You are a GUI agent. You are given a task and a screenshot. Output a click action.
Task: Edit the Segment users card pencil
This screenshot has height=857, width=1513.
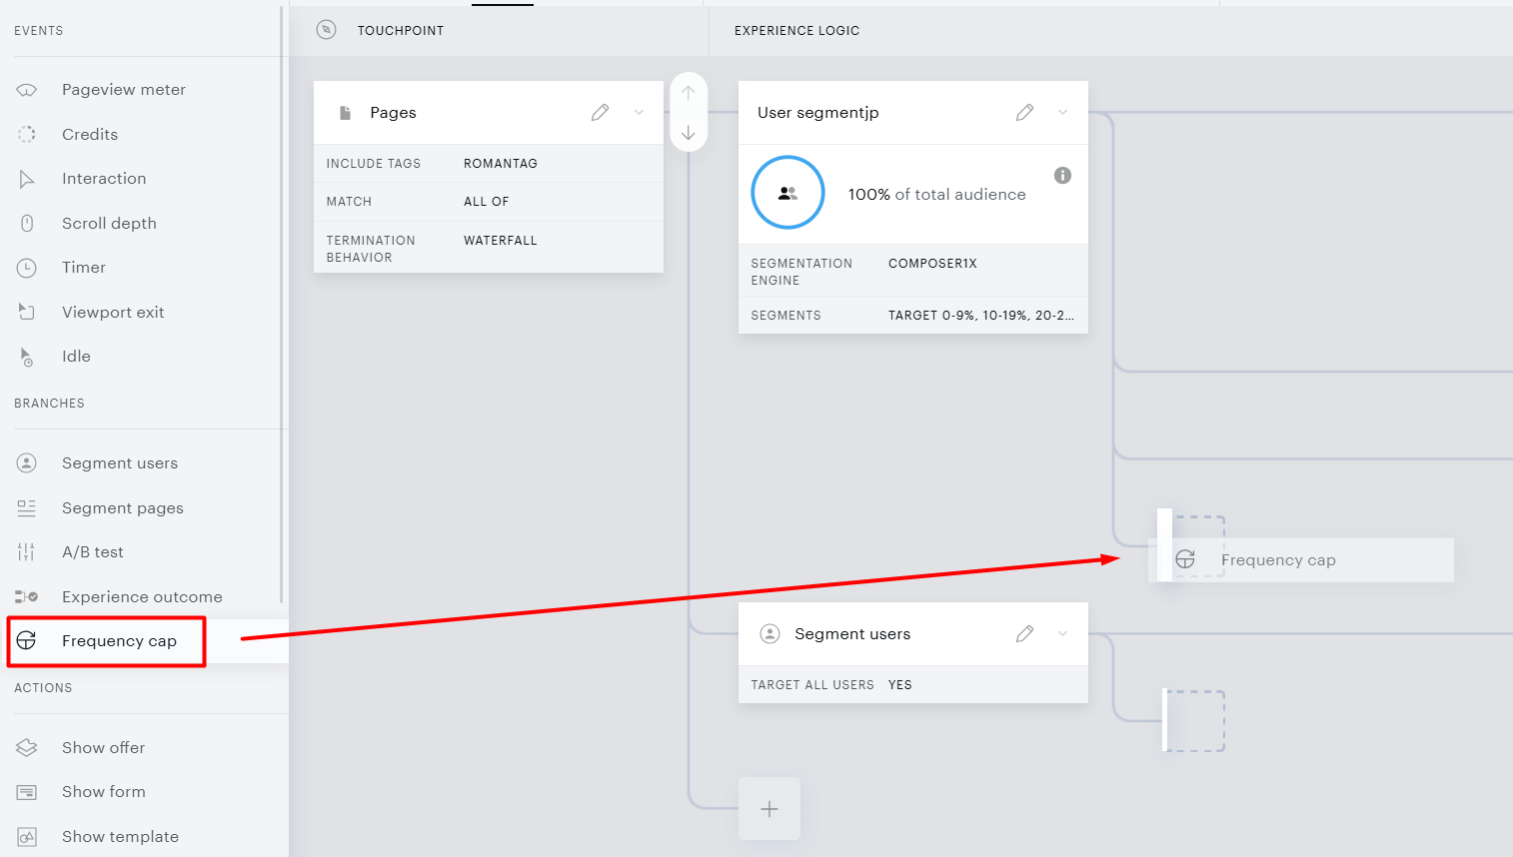(x=1024, y=634)
